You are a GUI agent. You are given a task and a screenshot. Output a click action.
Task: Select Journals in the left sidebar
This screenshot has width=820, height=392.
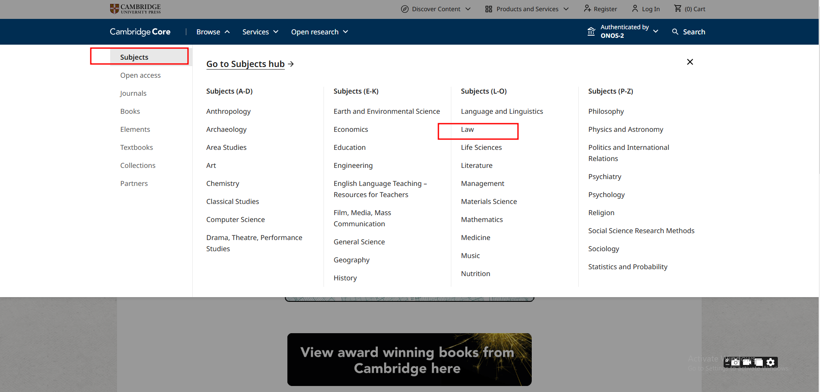[133, 93]
